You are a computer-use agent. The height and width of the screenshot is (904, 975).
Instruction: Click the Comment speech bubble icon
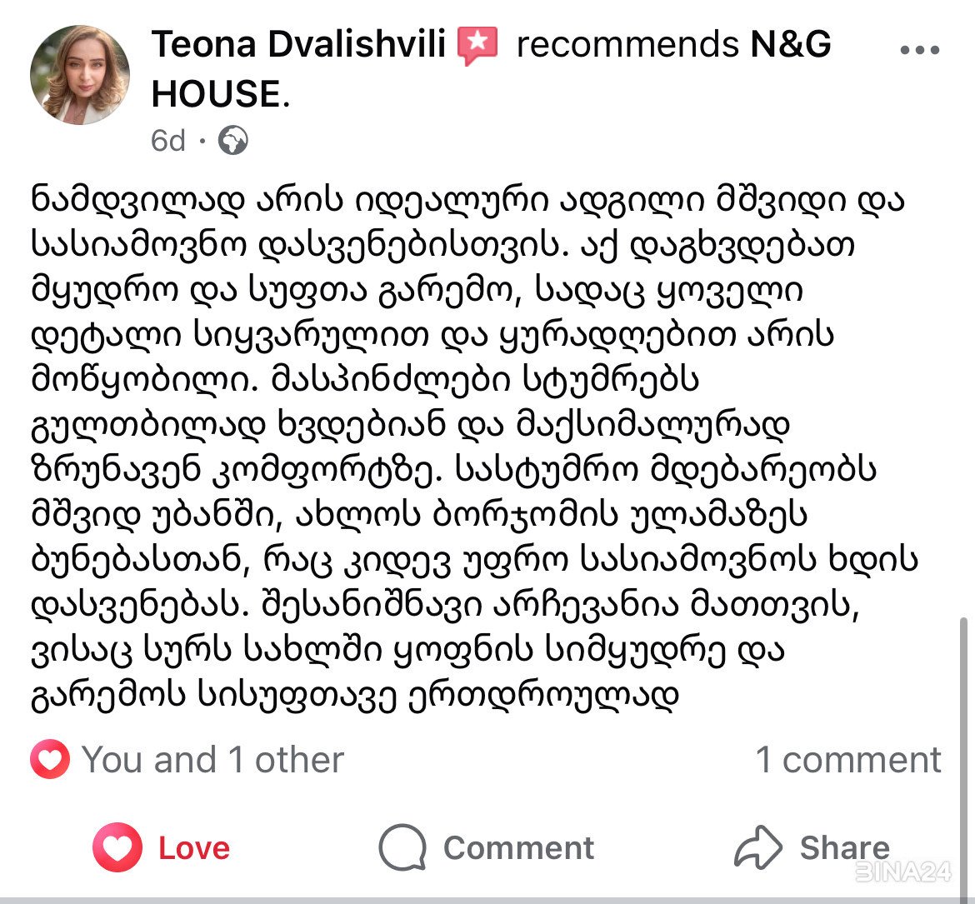403,847
